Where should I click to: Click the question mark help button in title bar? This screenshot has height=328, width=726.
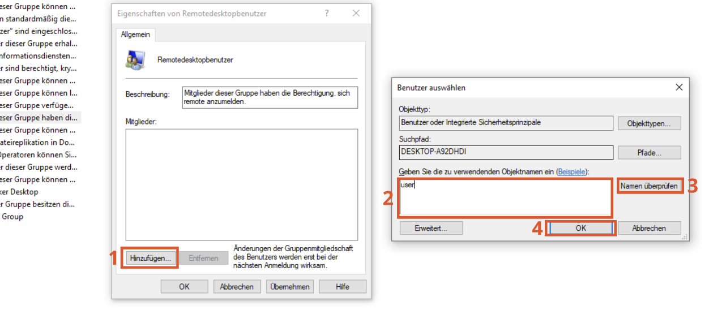(327, 14)
